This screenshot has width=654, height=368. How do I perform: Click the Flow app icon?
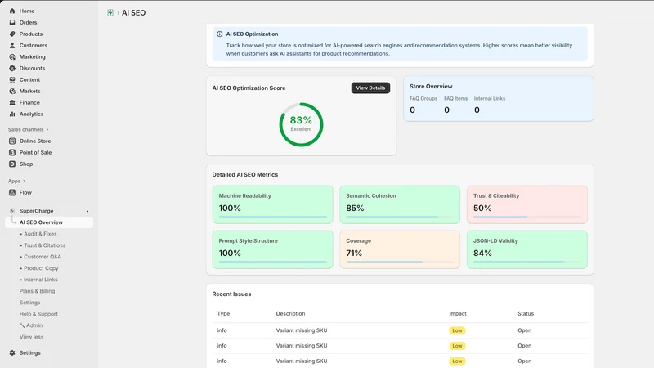click(x=12, y=192)
